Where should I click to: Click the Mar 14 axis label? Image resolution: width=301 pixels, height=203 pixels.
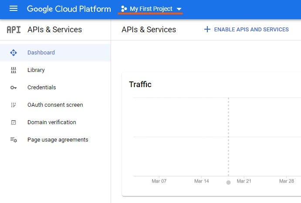pos(202,181)
